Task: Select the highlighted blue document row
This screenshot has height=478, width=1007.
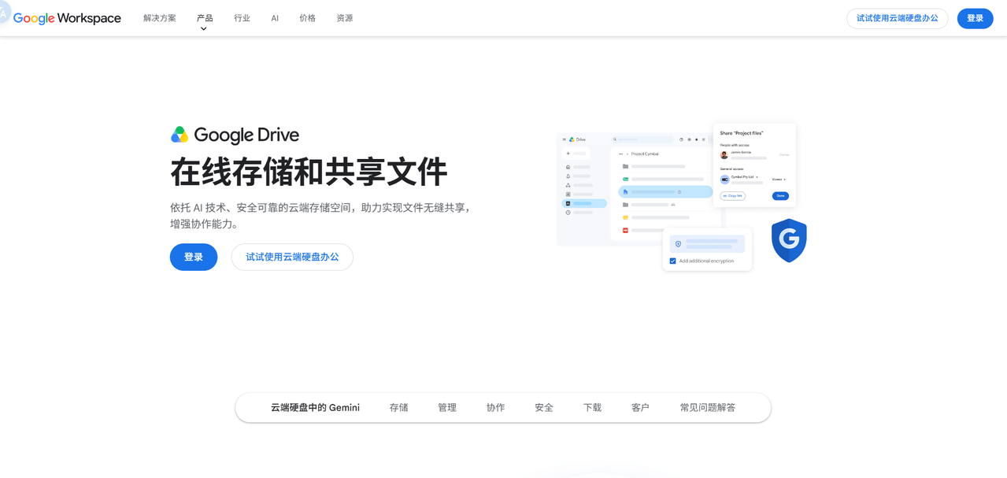Action: 665,191
